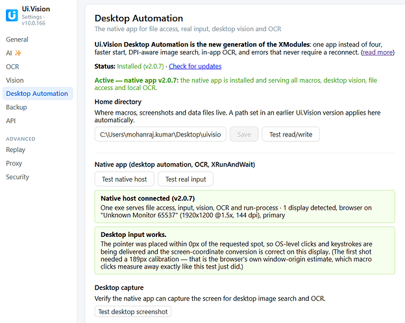Click 'Settings - v10.0.166' version text
Viewport: 405px width, 323px height.
tap(33, 20)
